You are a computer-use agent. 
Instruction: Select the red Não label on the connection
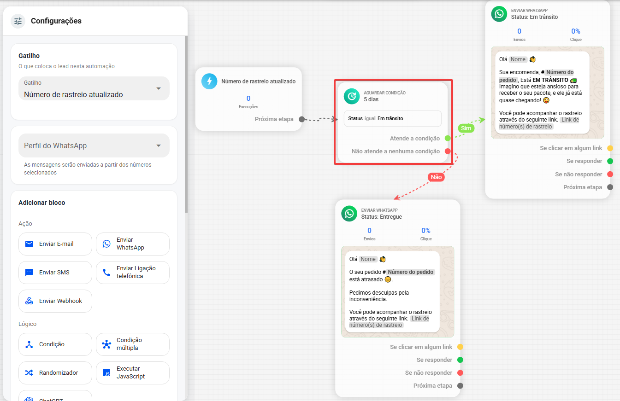pyautogui.click(x=436, y=177)
